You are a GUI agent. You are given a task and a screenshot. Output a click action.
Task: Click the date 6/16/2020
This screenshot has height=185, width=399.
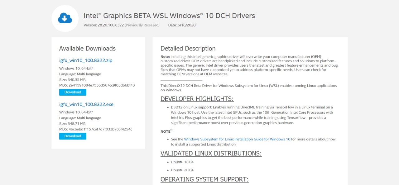(186, 25)
